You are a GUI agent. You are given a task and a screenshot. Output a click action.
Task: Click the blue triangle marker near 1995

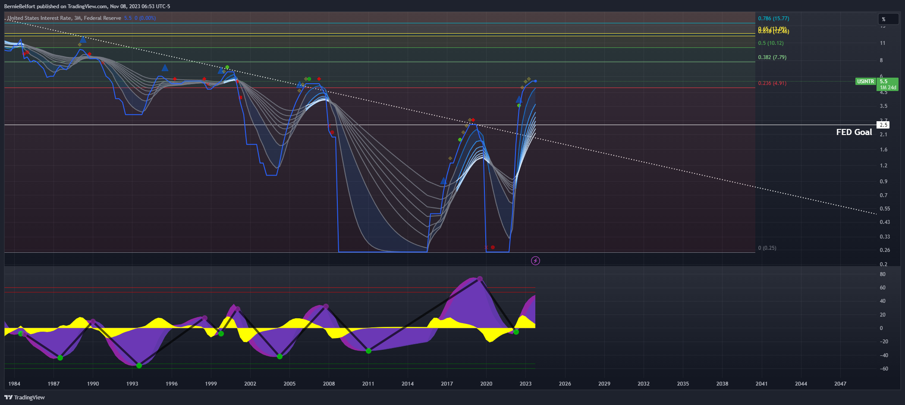point(165,68)
